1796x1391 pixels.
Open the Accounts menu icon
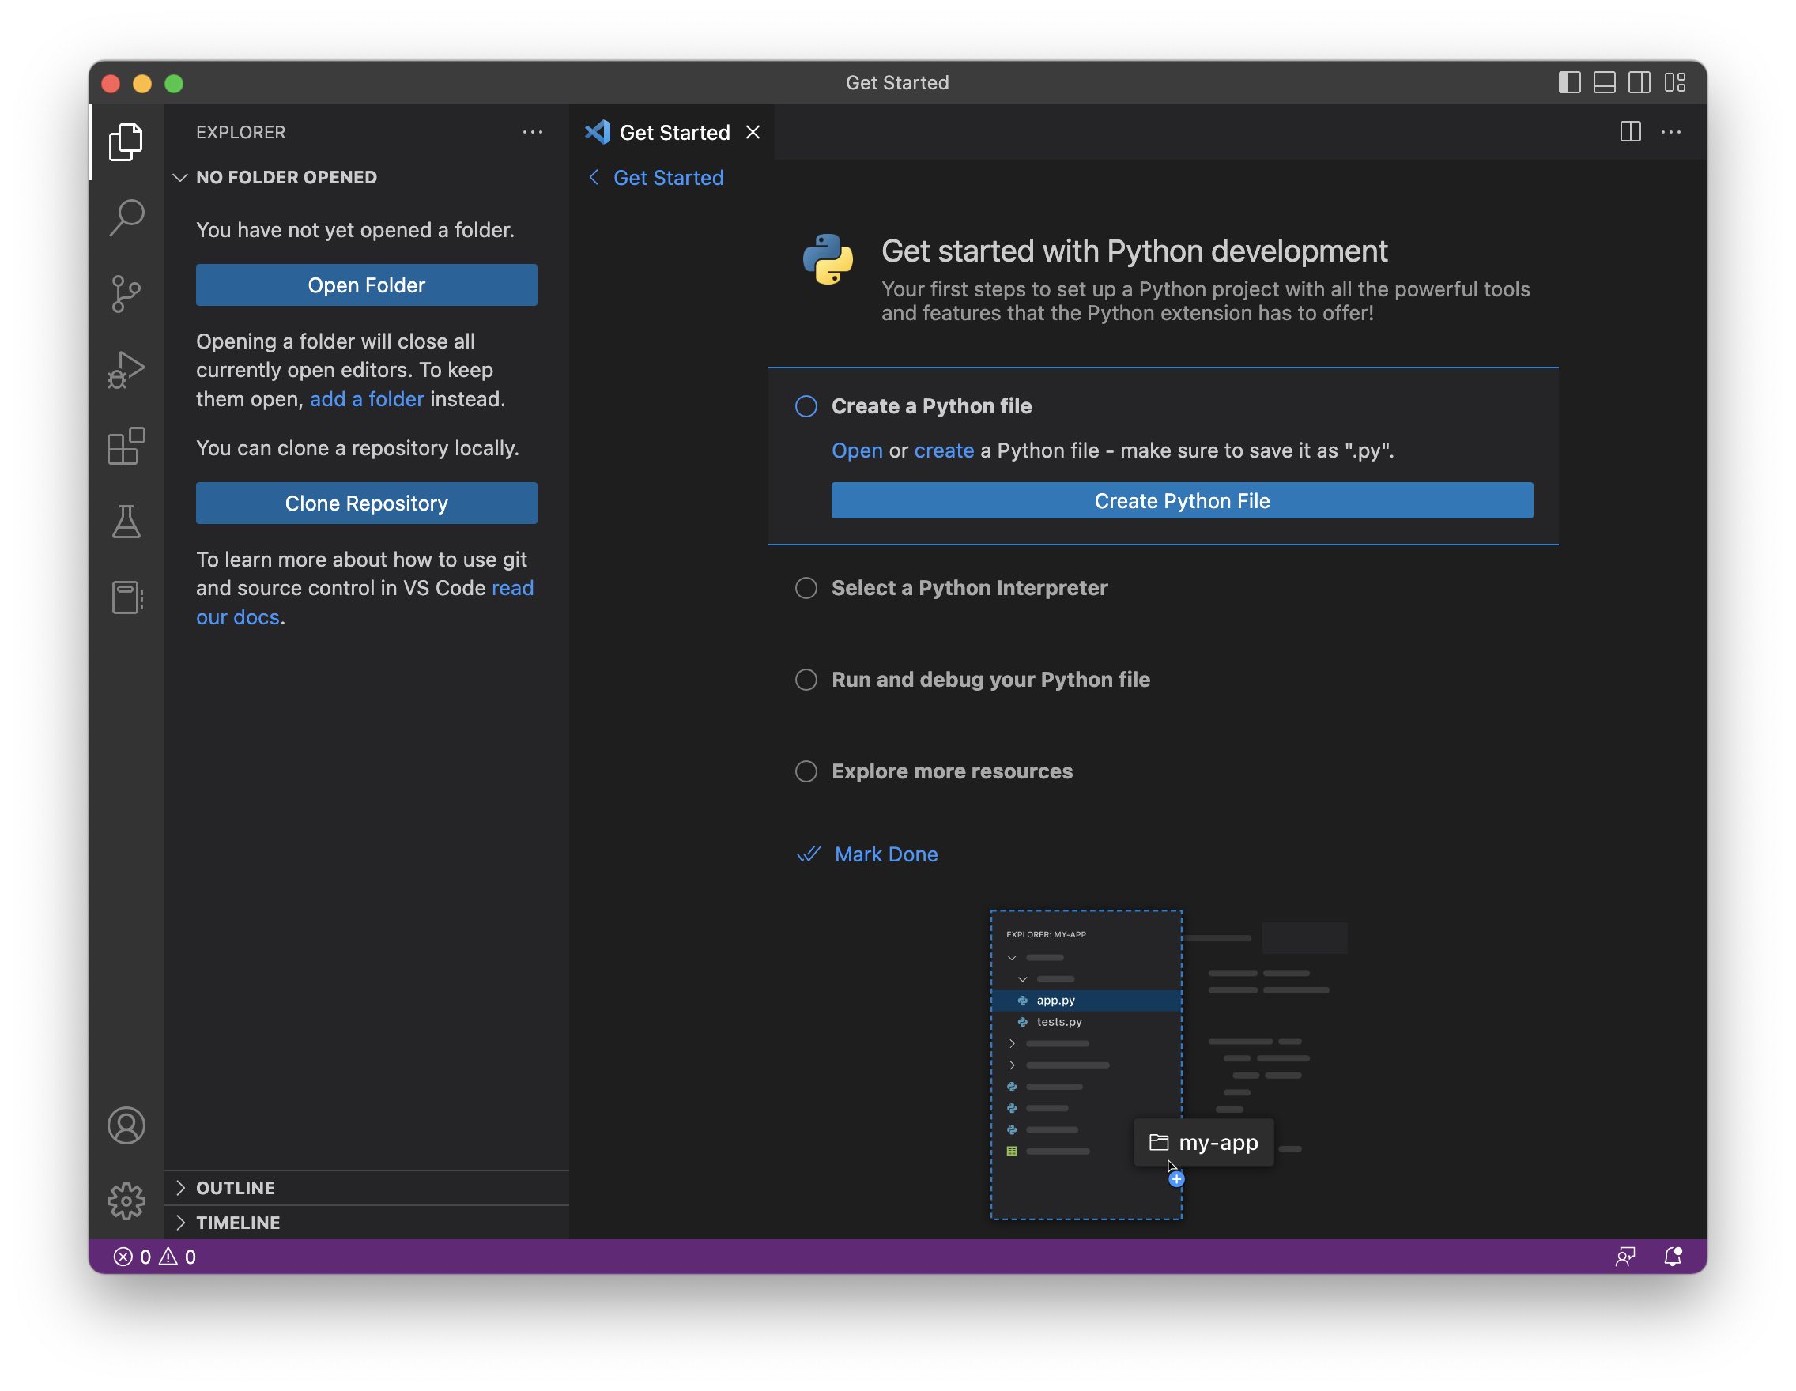click(x=126, y=1125)
